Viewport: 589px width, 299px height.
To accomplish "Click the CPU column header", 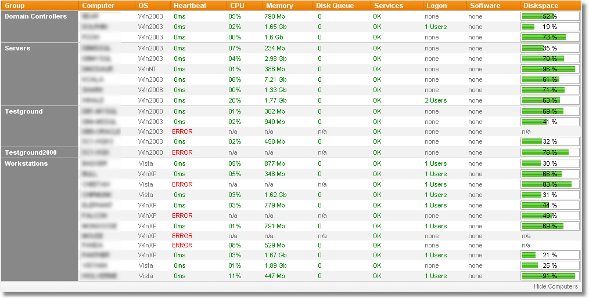I will pos(237,6).
